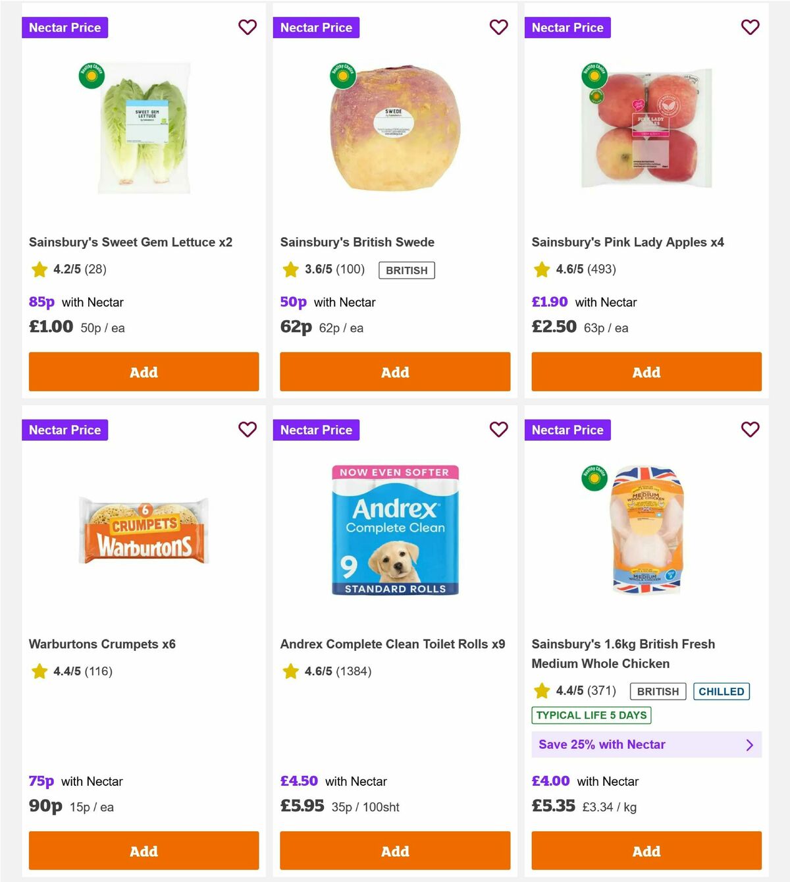The image size is (790, 882).
Task: Favourite the British Fresh Medium Whole Chicken
Action: coord(750,429)
